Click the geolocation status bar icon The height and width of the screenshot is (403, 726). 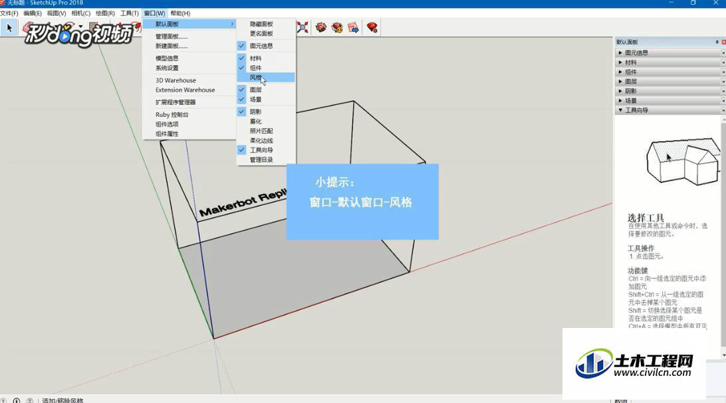(4, 400)
